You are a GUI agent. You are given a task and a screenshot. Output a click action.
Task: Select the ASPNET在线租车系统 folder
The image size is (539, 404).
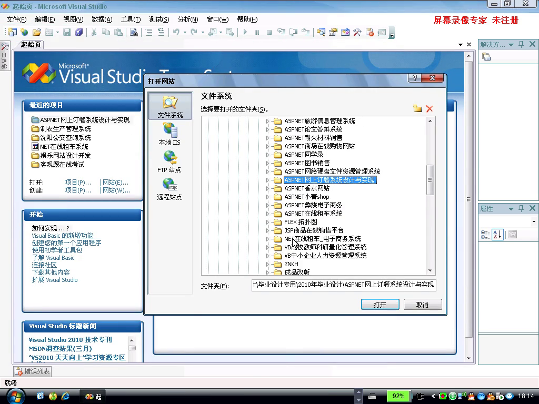click(313, 214)
